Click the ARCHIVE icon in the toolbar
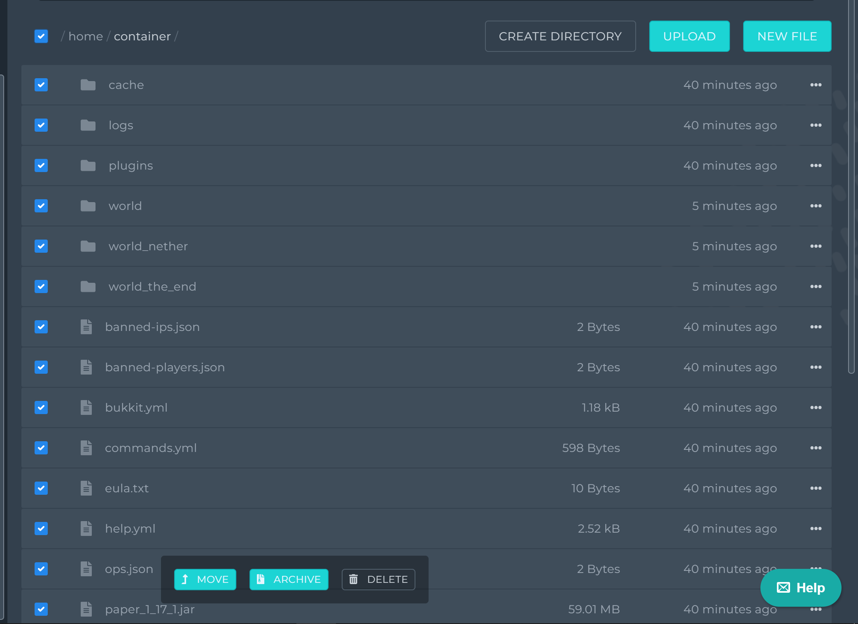 pos(261,580)
